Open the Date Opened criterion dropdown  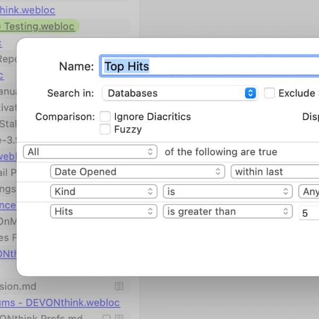138,172
